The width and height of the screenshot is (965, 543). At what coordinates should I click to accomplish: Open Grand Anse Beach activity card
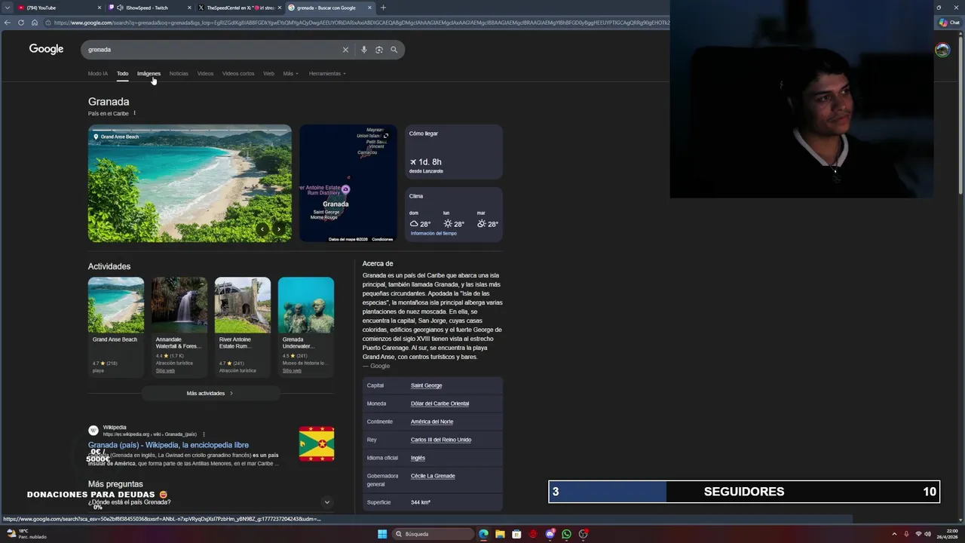point(115,327)
